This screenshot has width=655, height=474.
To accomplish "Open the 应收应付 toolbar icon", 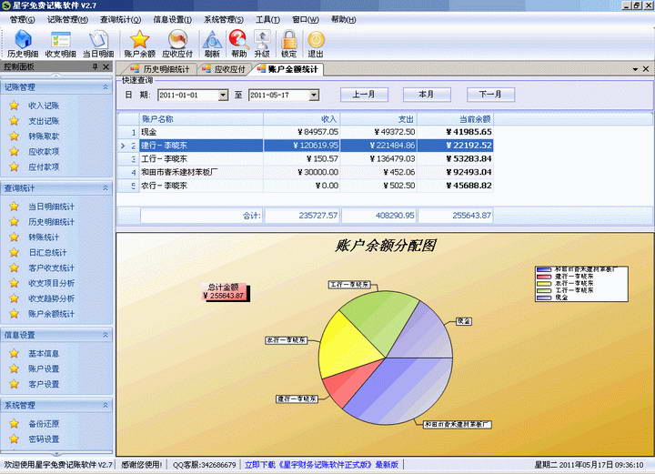I will click(x=177, y=44).
